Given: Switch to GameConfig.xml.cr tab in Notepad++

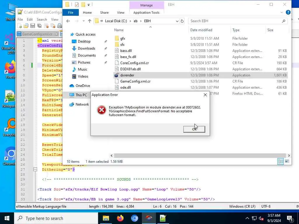Looking at the screenshot, I should point(37,34).
